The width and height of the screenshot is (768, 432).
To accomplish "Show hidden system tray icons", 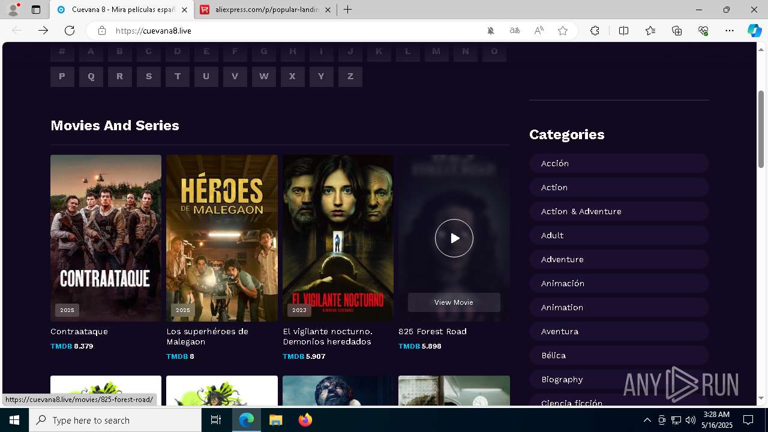I will click(x=647, y=420).
